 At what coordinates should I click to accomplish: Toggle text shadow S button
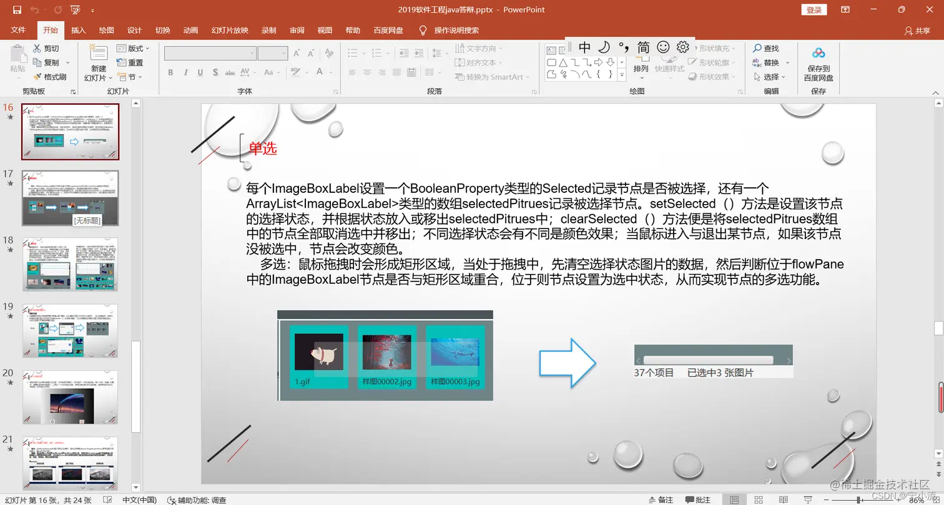(x=215, y=72)
